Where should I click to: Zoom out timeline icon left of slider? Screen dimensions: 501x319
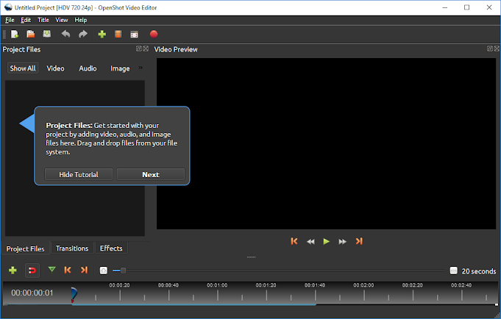(104, 270)
